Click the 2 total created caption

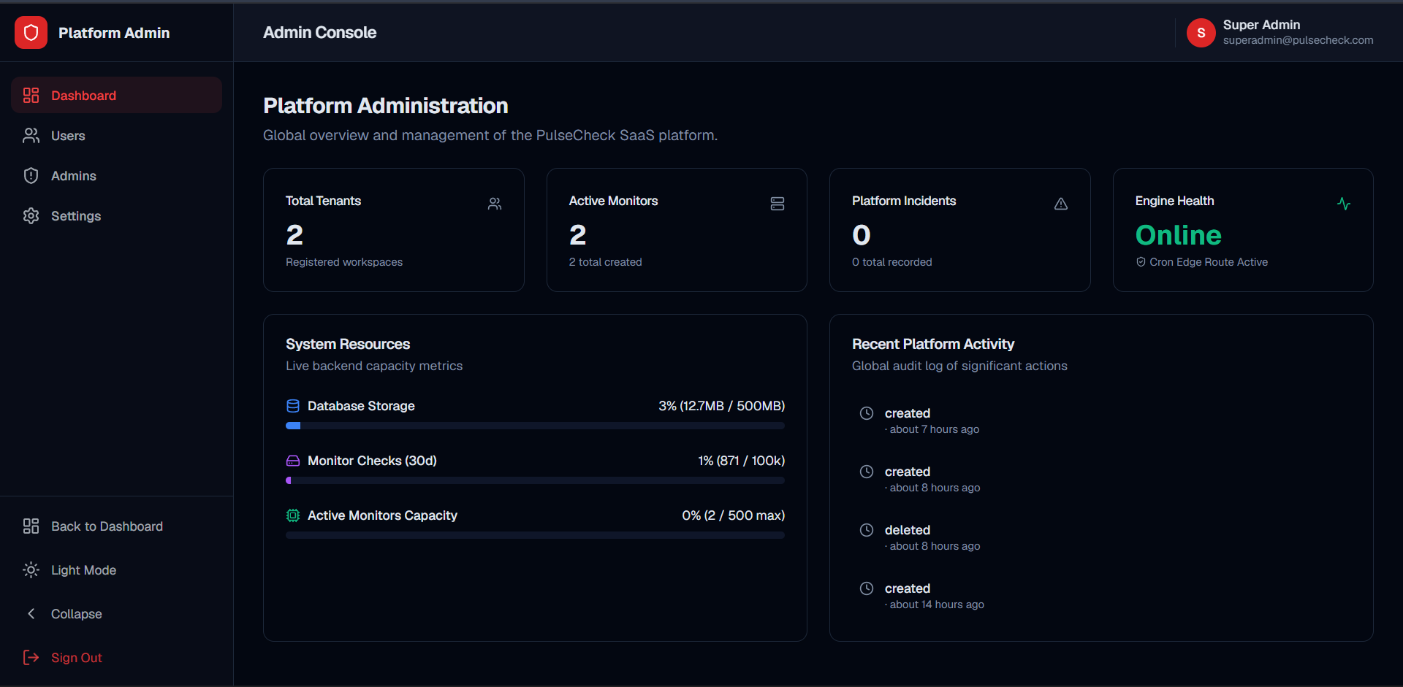click(x=605, y=262)
